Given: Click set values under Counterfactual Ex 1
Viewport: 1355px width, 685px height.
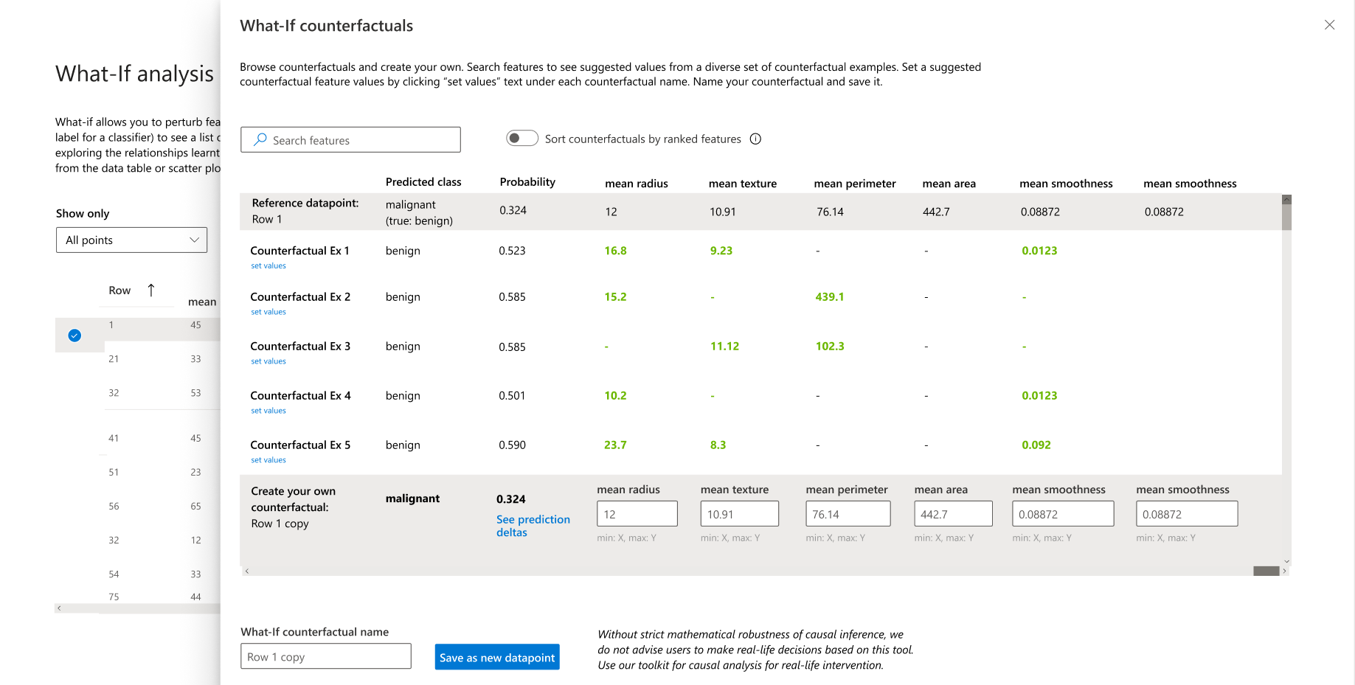Looking at the screenshot, I should (x=268, y=265).
